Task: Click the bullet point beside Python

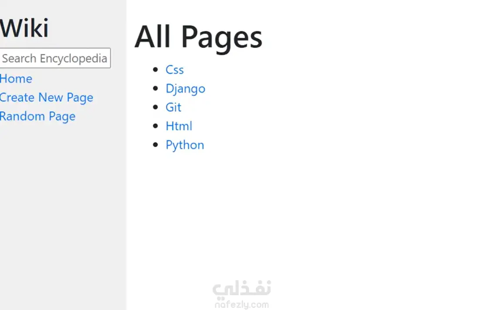Action: [156, 145]
